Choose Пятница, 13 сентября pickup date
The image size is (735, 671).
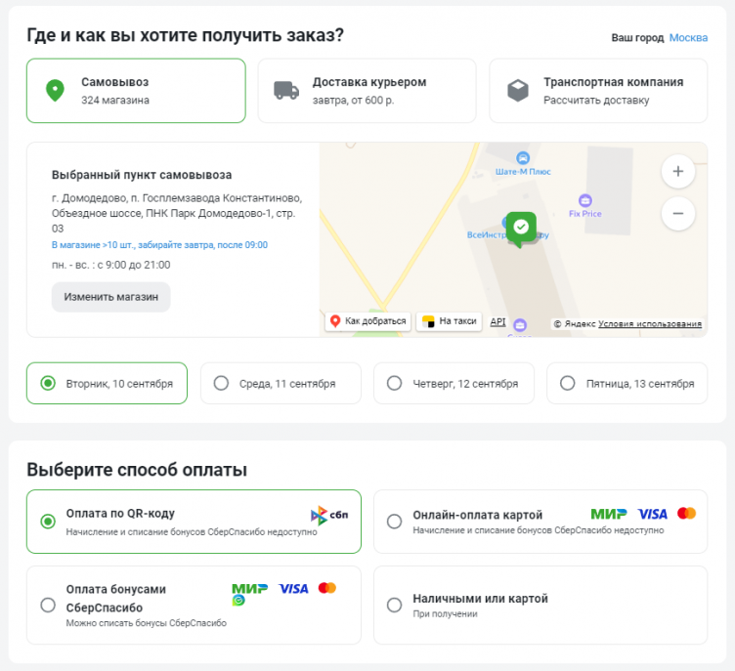(627, 383)
